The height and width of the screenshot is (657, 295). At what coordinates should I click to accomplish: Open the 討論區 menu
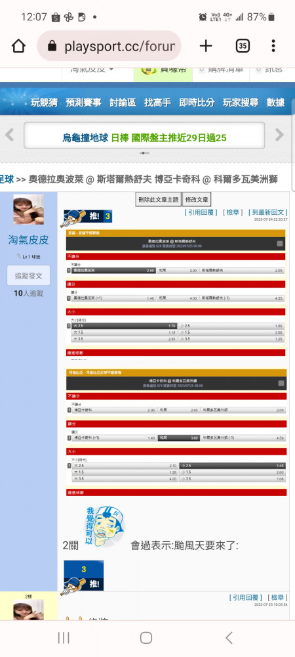tap(123, 102)
